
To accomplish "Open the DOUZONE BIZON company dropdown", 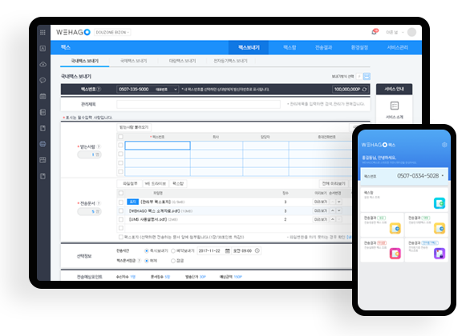I will [x=112, y=32].
